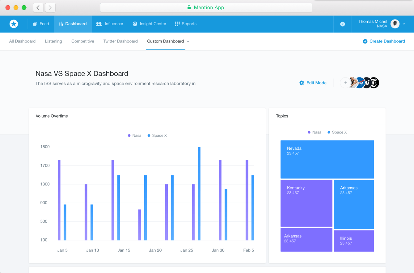Select the Dashboard nav item
Viewport: 414px width, 273px height.
point(73,24)
